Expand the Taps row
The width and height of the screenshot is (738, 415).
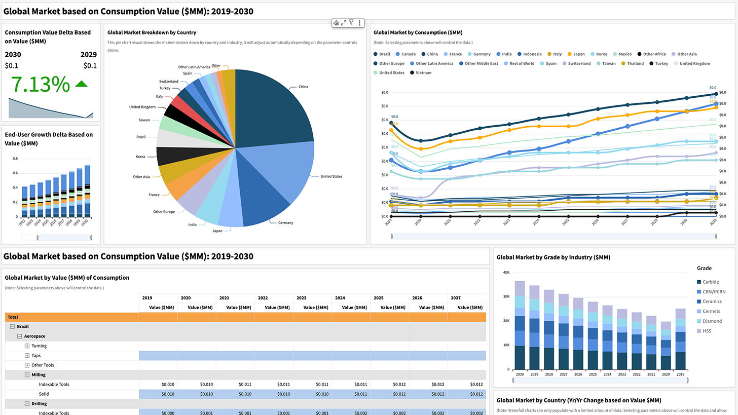point(27,356)
